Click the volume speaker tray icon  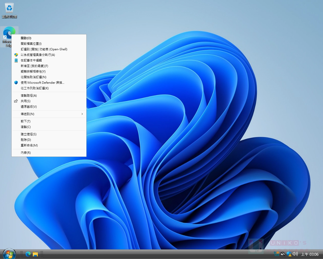295,254
